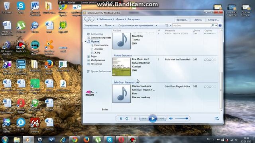This screenshot has height=143, width=255.
Task: Open Google Chrome from the taskbar
Action: coord(75,139)
